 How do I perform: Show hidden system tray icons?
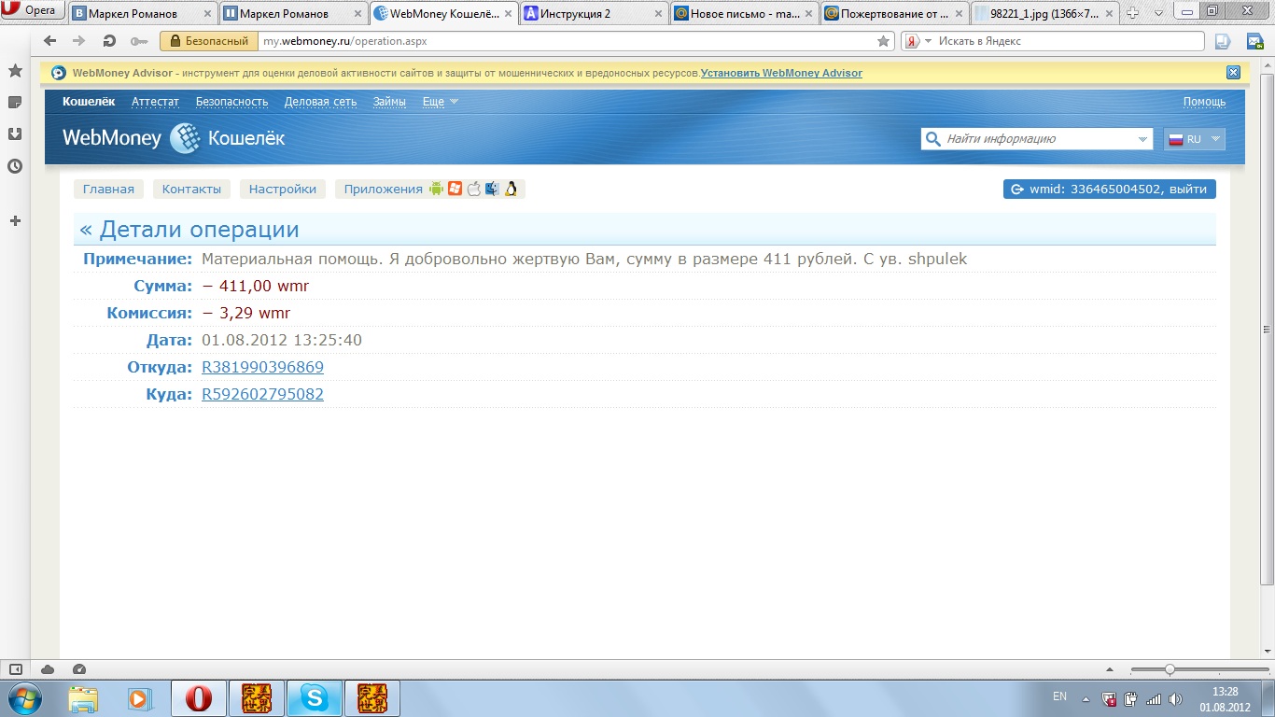[x=1086, y=698]
